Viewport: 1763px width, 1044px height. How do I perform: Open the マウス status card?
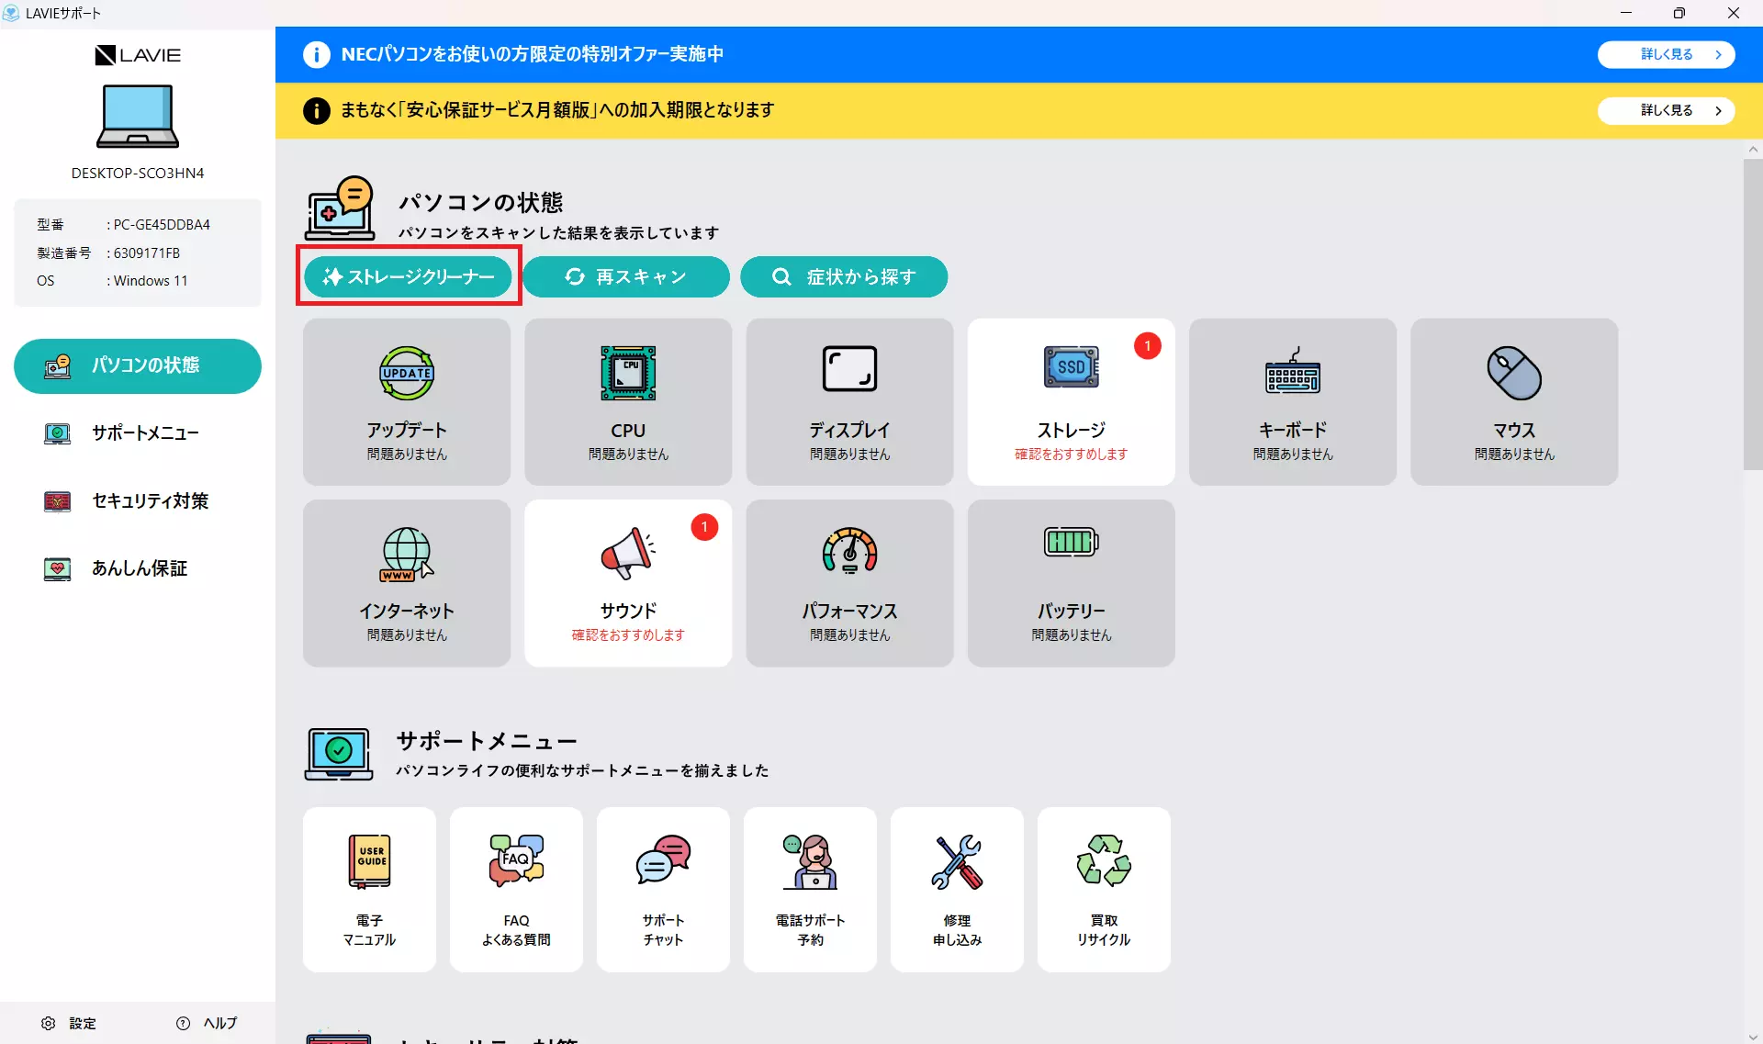click(1514, 401)
